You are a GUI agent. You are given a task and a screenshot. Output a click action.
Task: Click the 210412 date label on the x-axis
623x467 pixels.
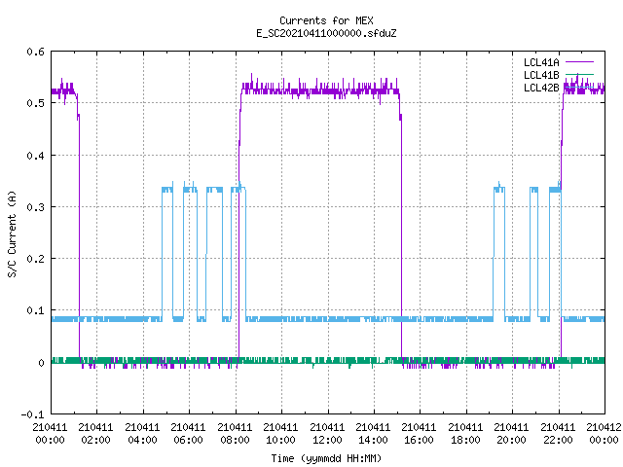[604, 427]
